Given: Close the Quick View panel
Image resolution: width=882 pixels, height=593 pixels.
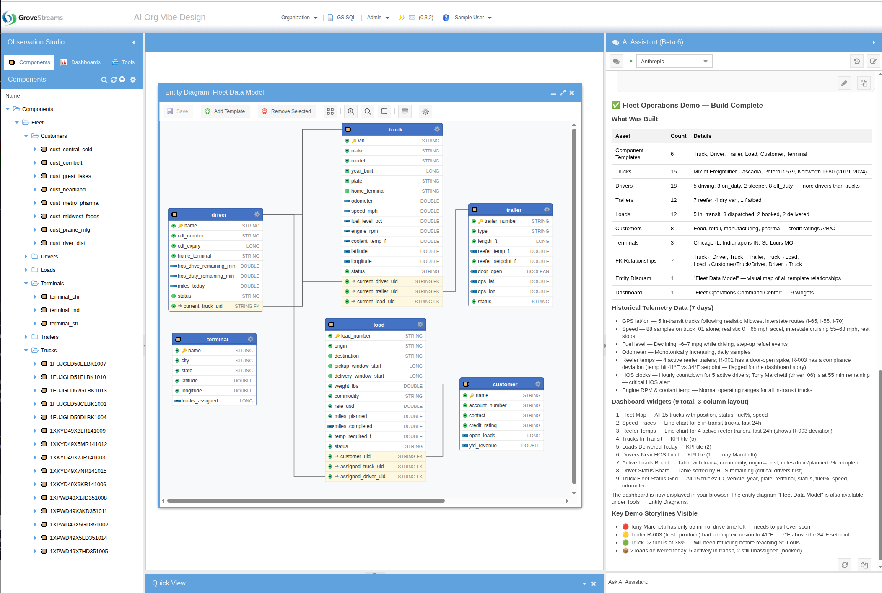Looking at the screenshot, I should coord(594,583).
